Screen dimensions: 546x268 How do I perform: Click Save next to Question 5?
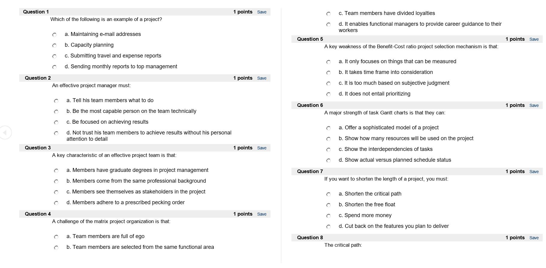pos(534,39)
